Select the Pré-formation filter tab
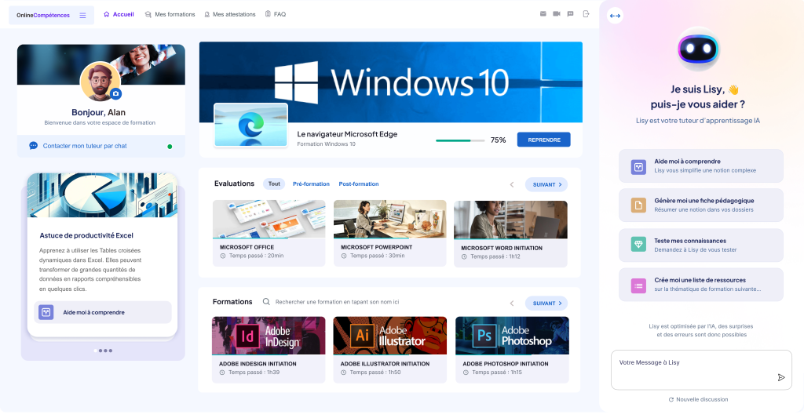This screenshot has width=804, height=418. point(311,184)
